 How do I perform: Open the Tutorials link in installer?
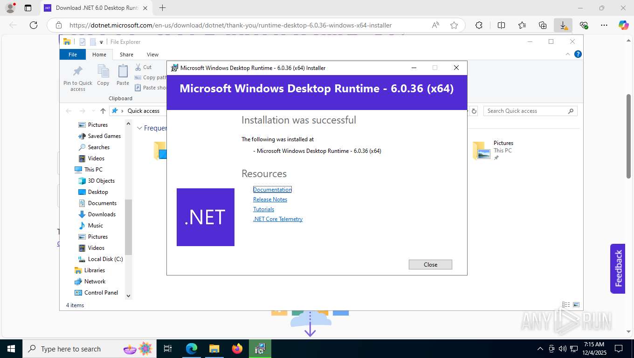click(x=263, y=209)
